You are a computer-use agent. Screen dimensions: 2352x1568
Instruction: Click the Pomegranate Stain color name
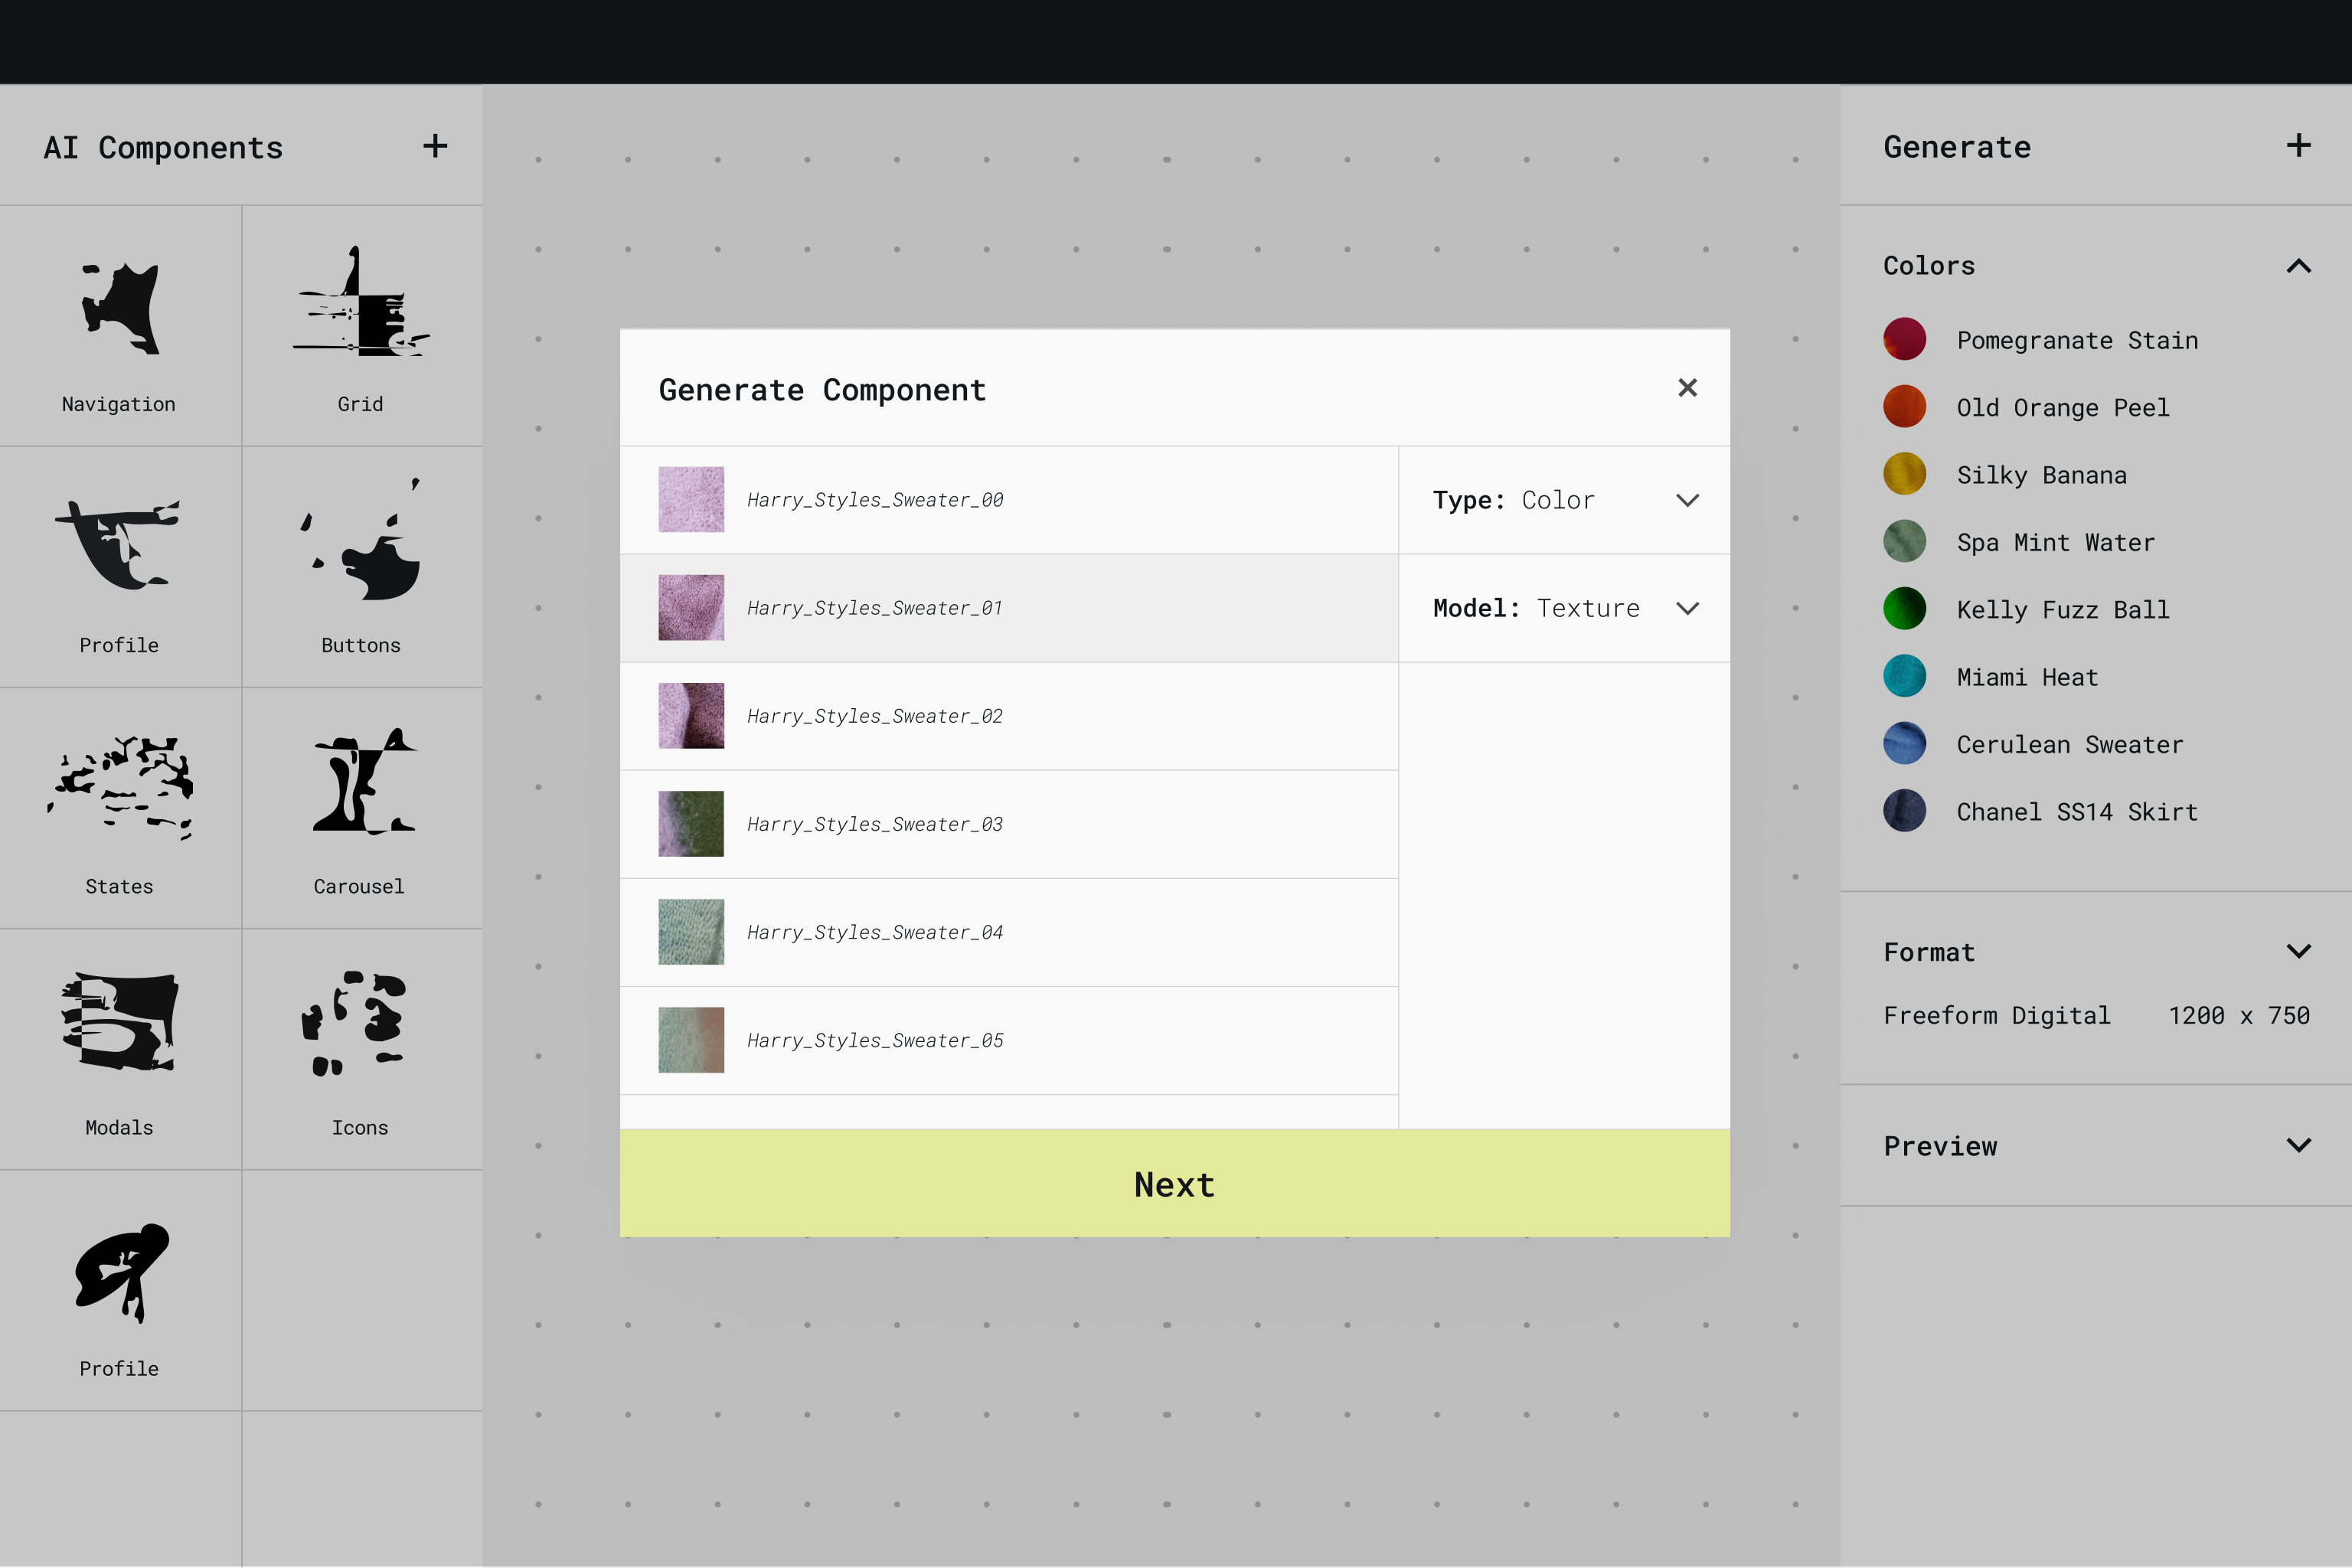2077,341
